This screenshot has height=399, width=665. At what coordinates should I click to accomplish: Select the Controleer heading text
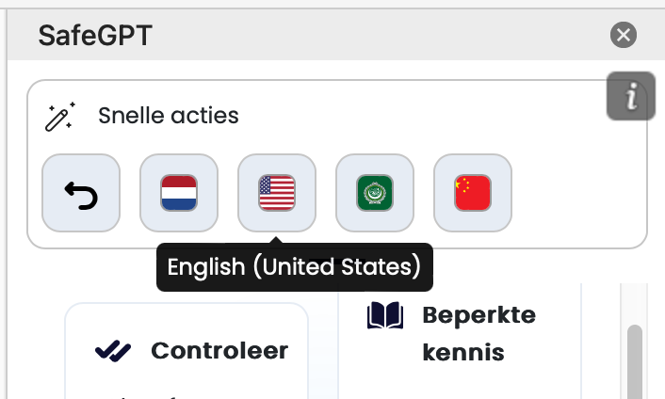click(219, 351)
